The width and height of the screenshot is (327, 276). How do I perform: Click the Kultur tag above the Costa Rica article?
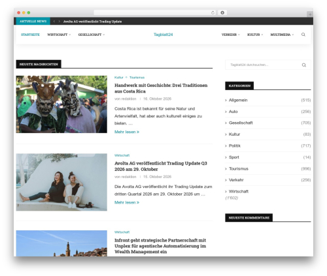tap(119, 78)
